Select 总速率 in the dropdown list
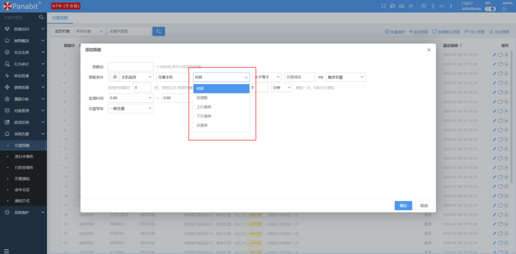This screenshot has height=254, width=516. click(x=222, y=125)
